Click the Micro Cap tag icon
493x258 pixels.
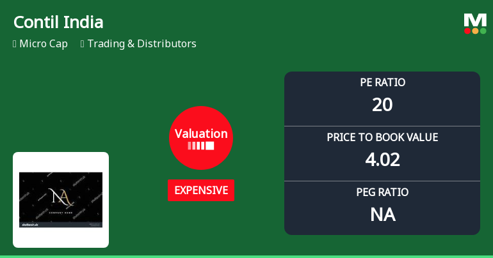tap(15, 44)
